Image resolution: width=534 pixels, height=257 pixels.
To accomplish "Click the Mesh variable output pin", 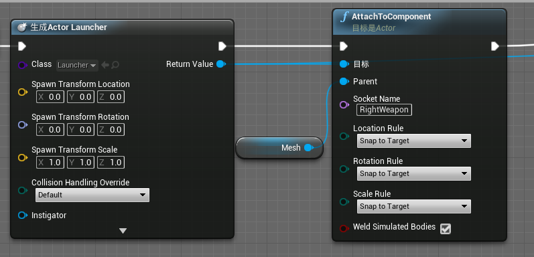I will tap(309, 148).
